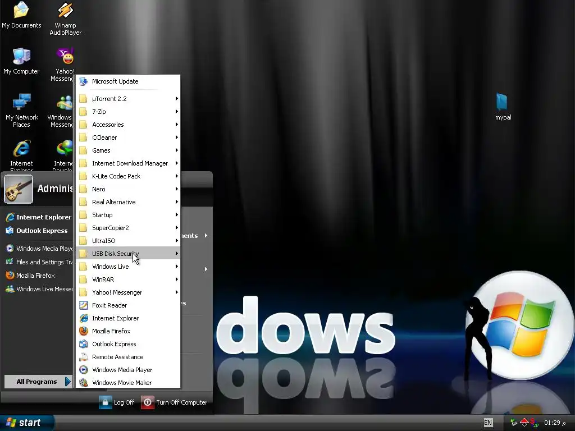Screen dimensions: 575x431
Task: Expand the 7-Zip folder submenu
Action: [128, 112]
